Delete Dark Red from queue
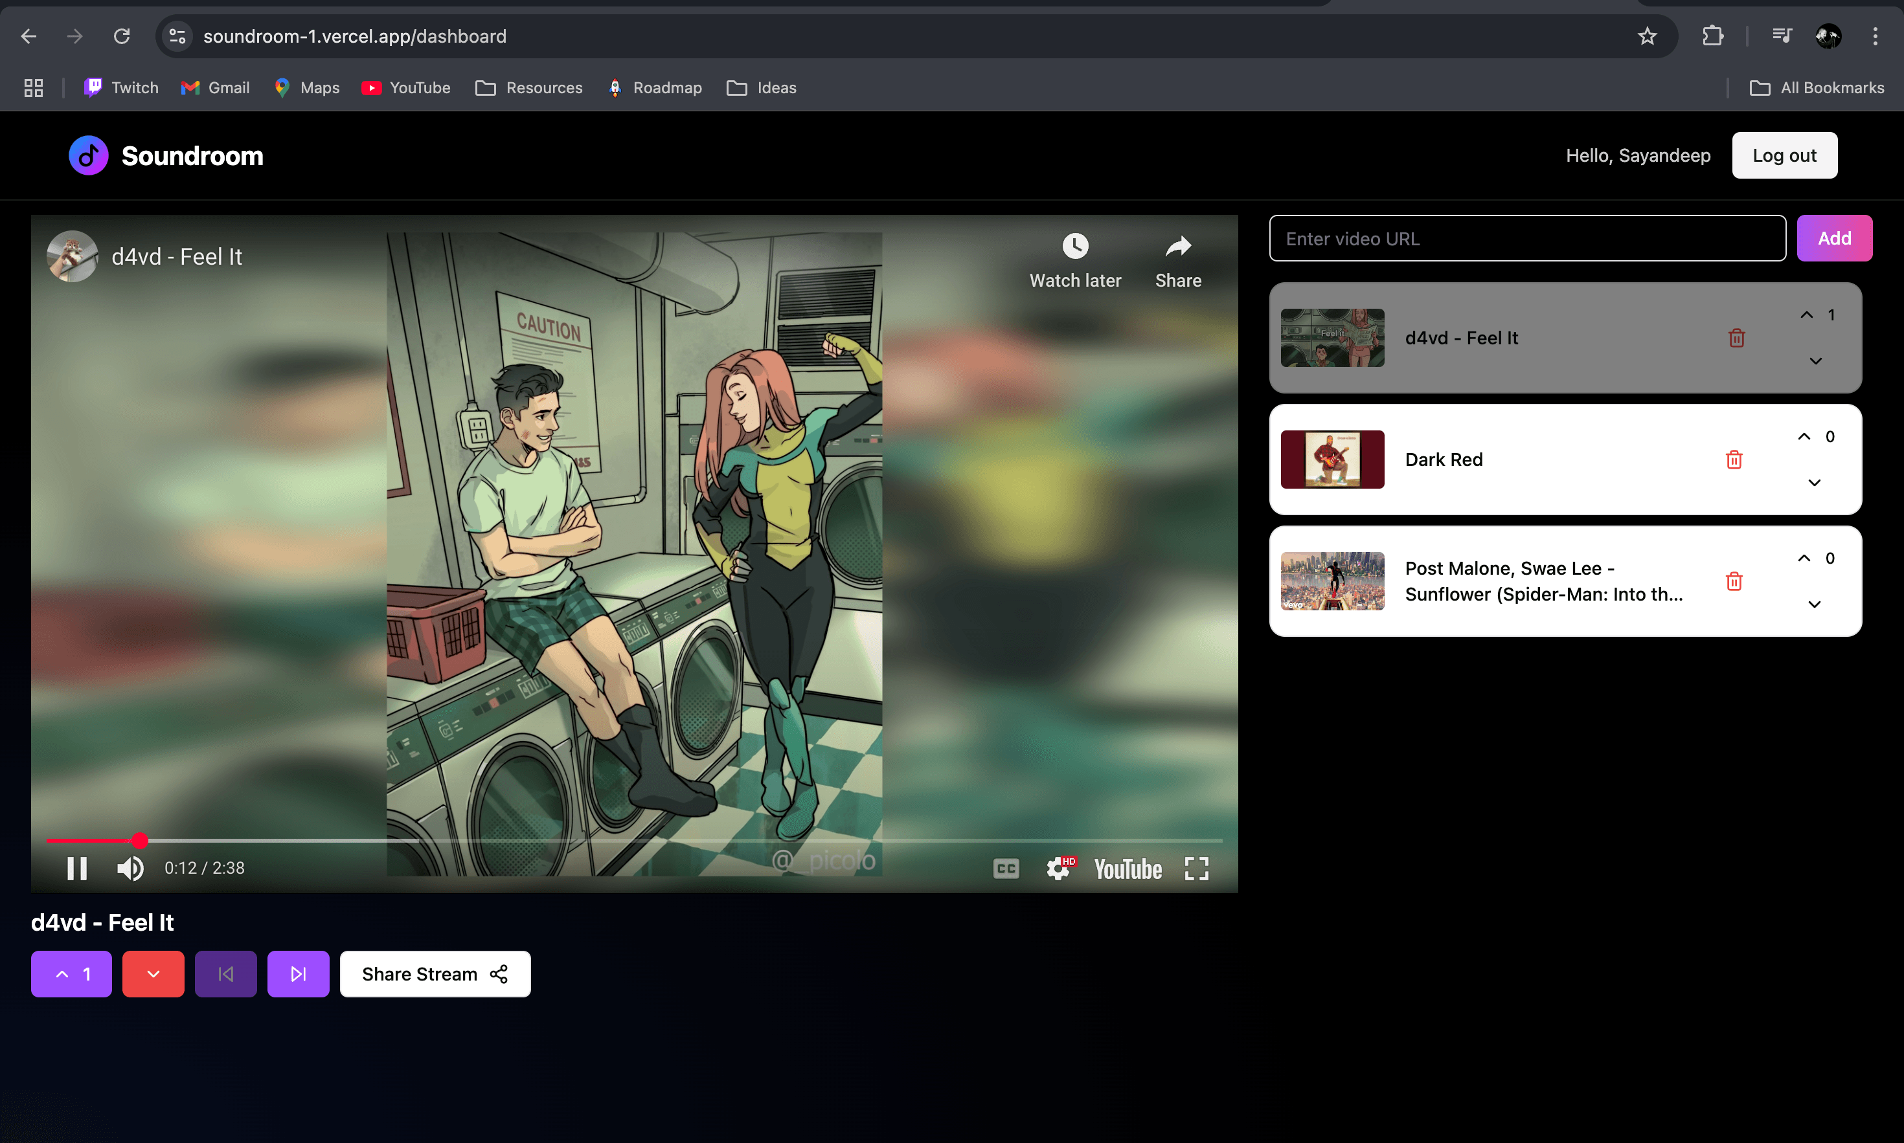Screen dimensions: 1904x1143 point(1734,460)
